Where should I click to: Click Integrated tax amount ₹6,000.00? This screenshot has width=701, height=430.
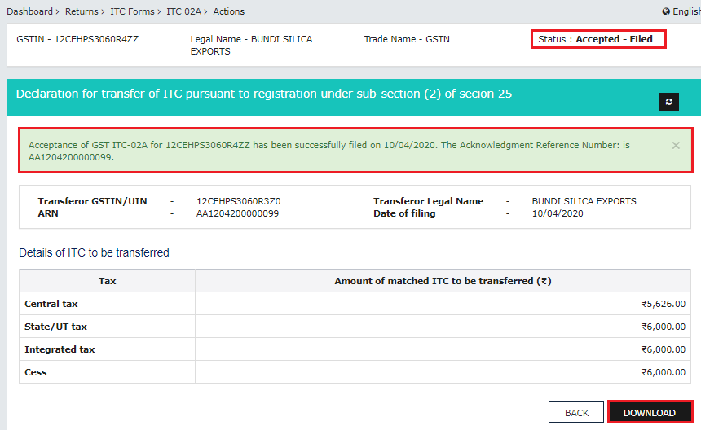pos(664,349)
